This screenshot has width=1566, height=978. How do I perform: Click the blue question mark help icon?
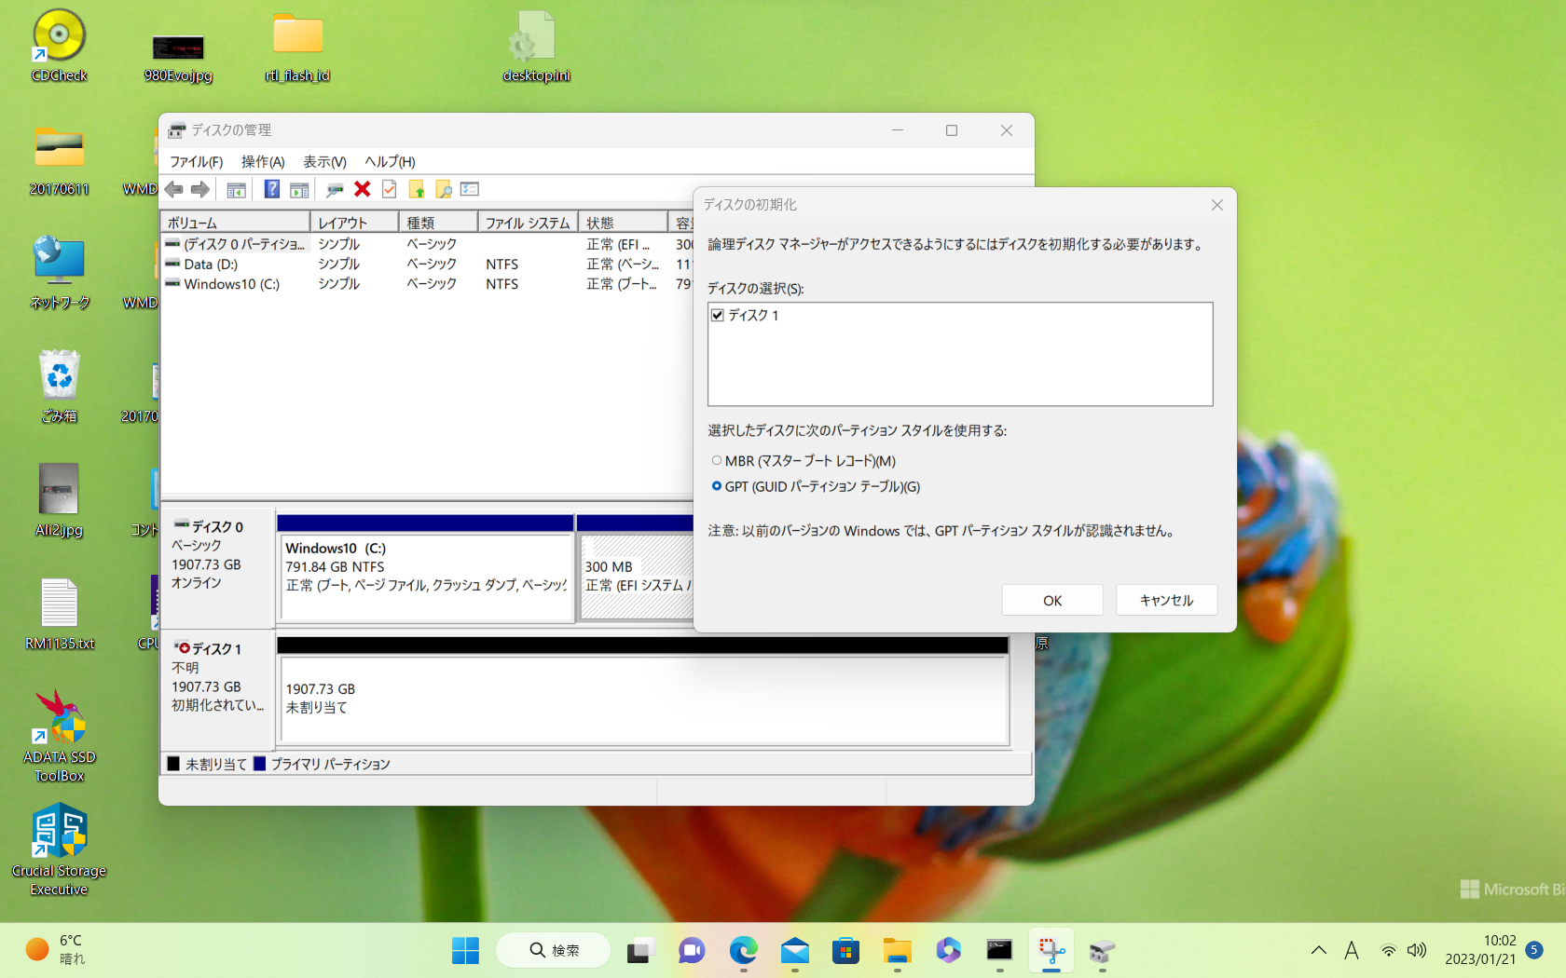point(271,189)
